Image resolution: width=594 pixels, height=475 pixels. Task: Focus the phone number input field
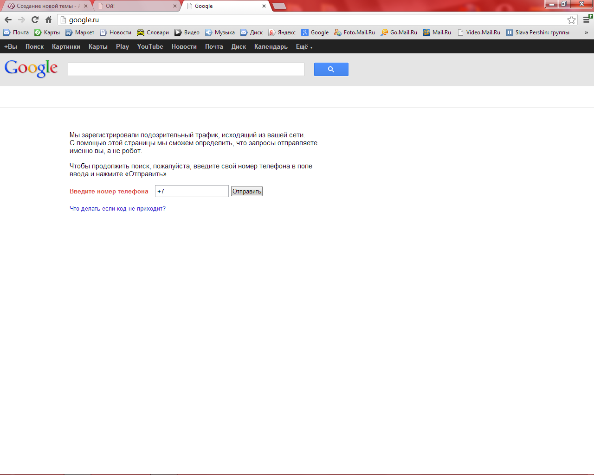click(x=192, y=191)
